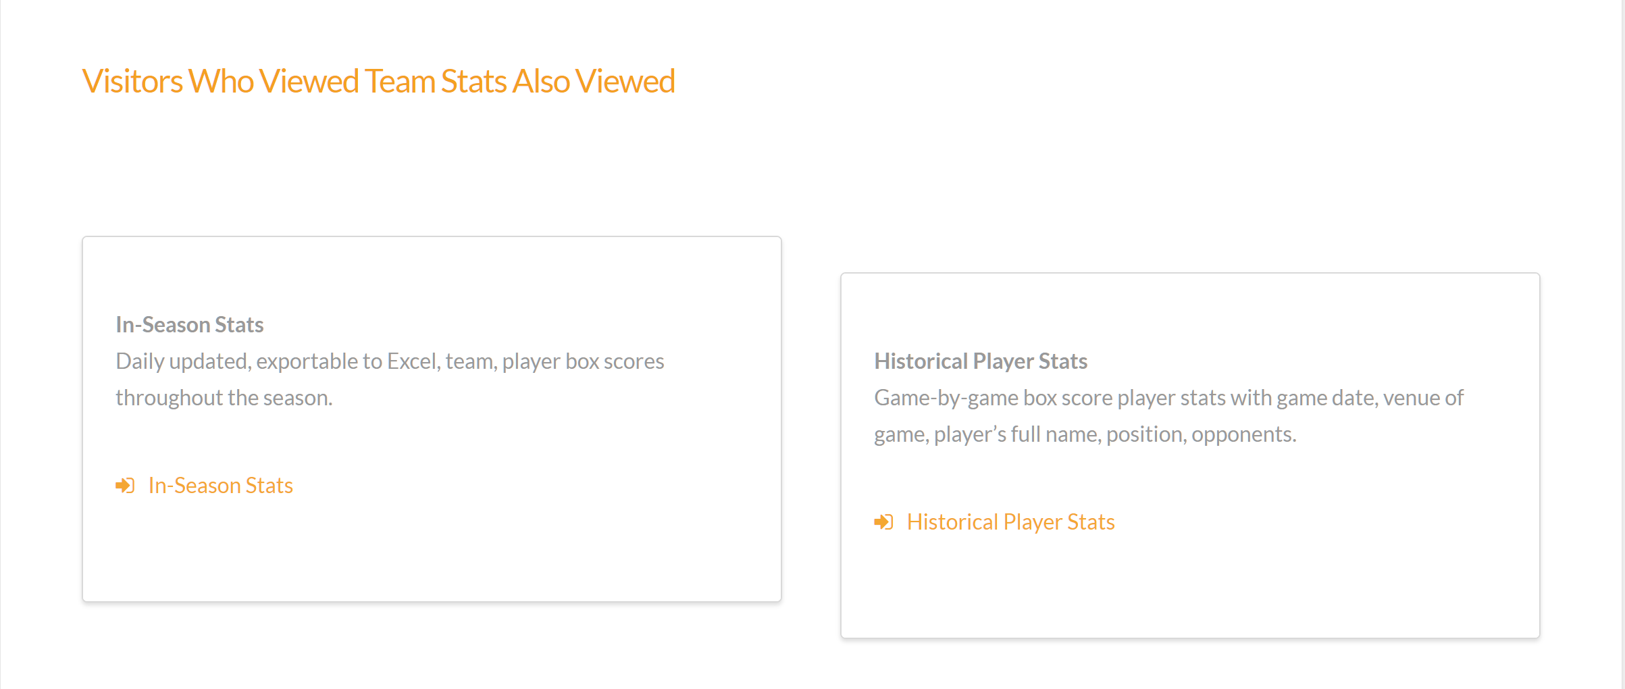
Task: Click the 'Visitors Who Viewed Team Stats Also Viewed' heading
Action: [x=378, y=81]
